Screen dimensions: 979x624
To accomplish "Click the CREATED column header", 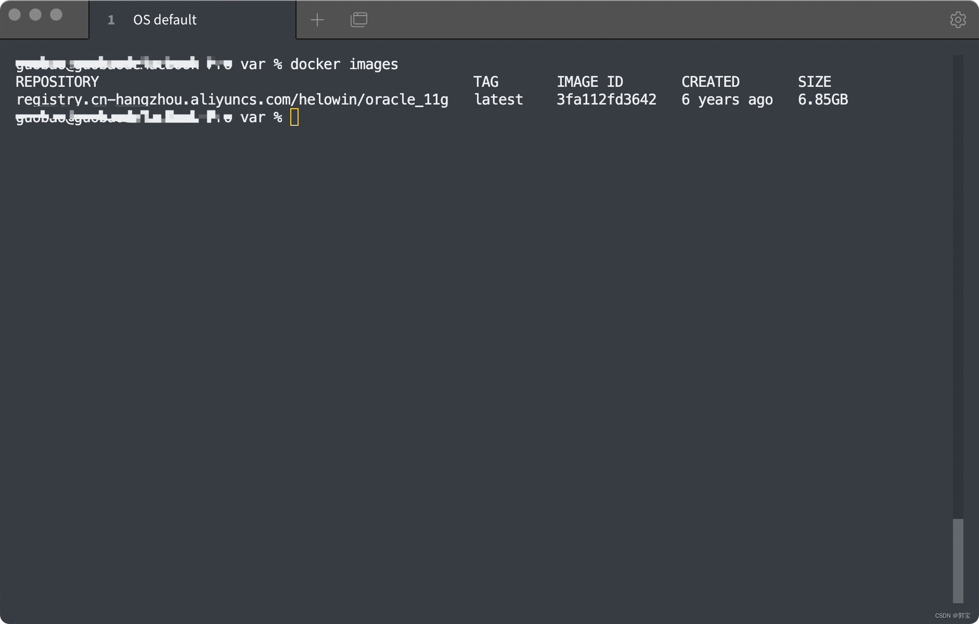I will click(711, 81).
